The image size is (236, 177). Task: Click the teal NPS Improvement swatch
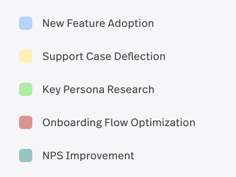[x=26, y=155]
